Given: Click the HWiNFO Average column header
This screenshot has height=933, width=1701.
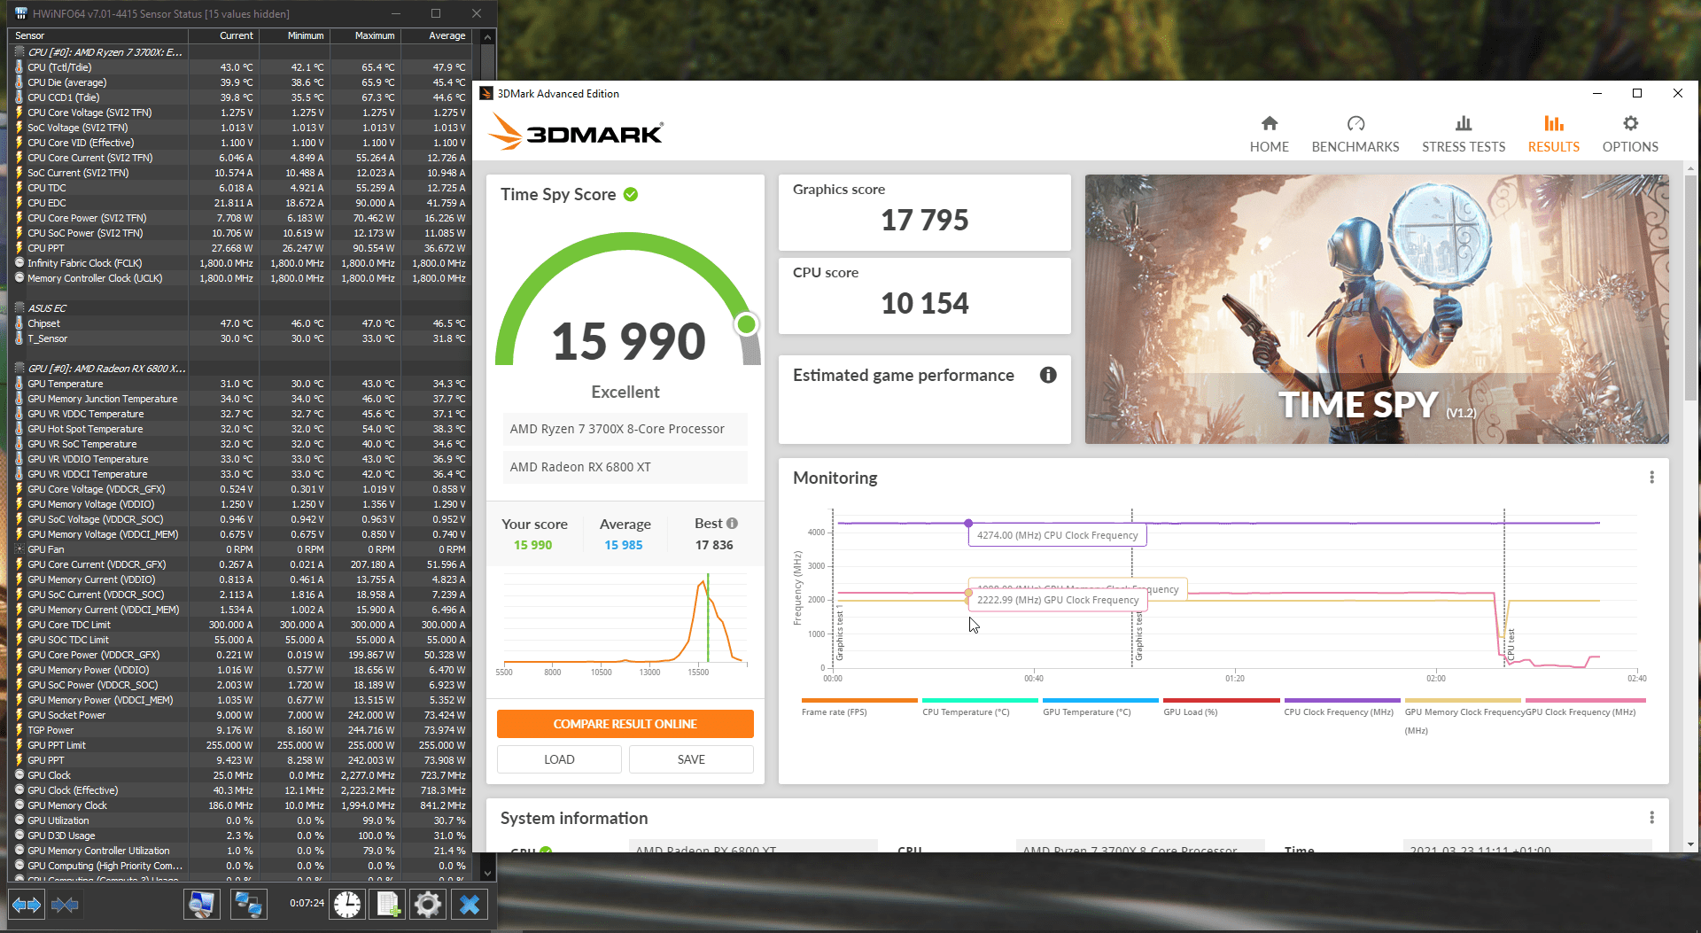Looking at the screenshot, I should [436, 35].
